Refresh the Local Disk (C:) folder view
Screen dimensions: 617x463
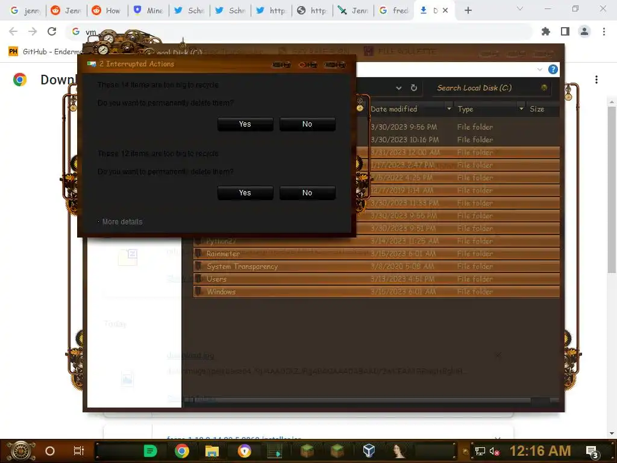(414, 88)
